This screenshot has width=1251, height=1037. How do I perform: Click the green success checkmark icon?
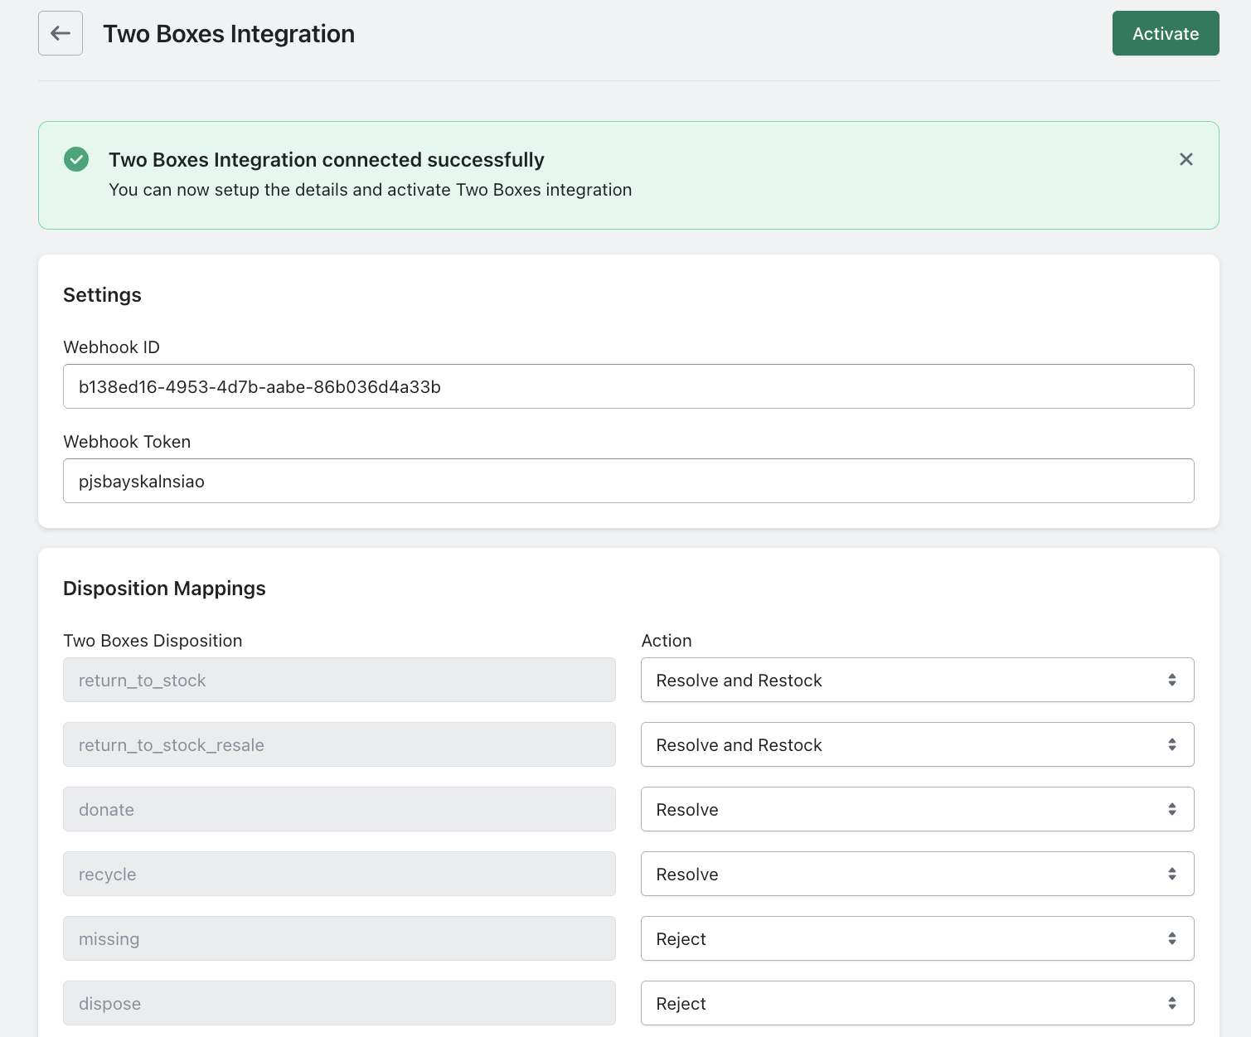click(76, 159)
